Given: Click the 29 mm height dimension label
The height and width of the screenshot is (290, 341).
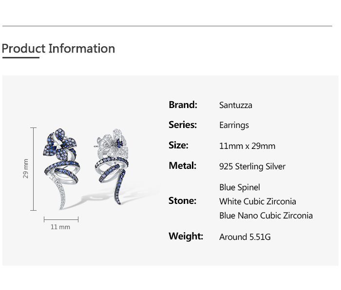Looking at the screenshot, I should tap(26, 168).
